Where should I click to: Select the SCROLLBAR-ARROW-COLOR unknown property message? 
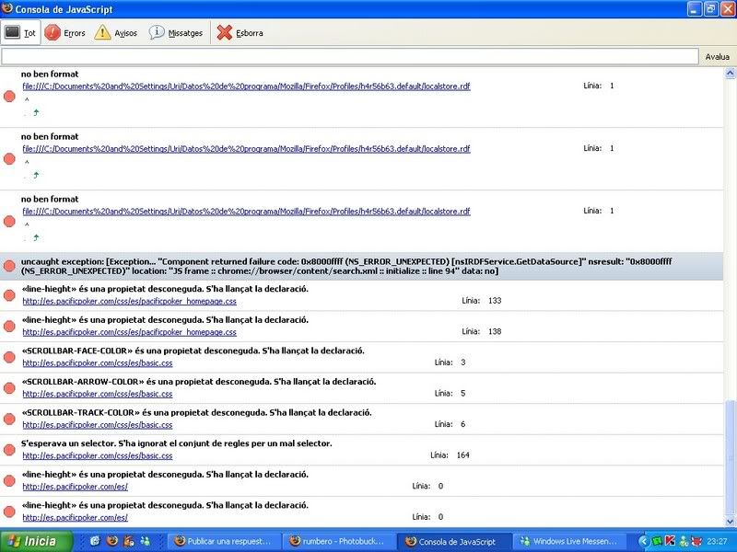[198, 382]
